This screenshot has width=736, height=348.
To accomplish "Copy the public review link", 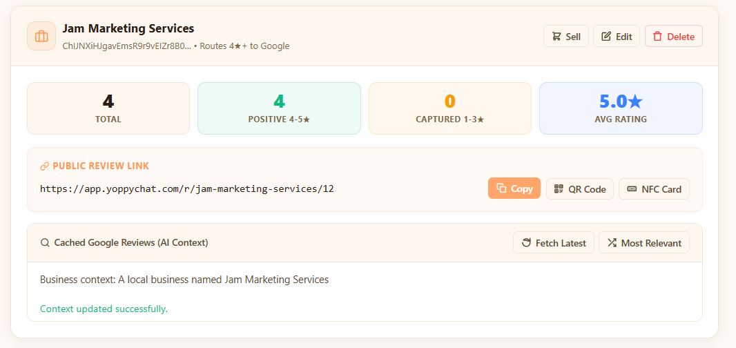I will coord(514,188).
